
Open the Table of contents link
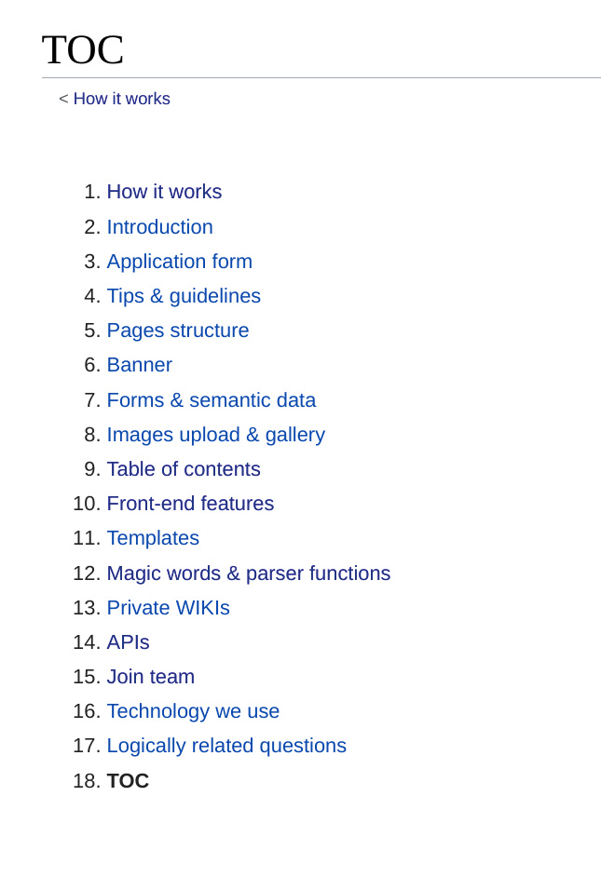(184, 469)
